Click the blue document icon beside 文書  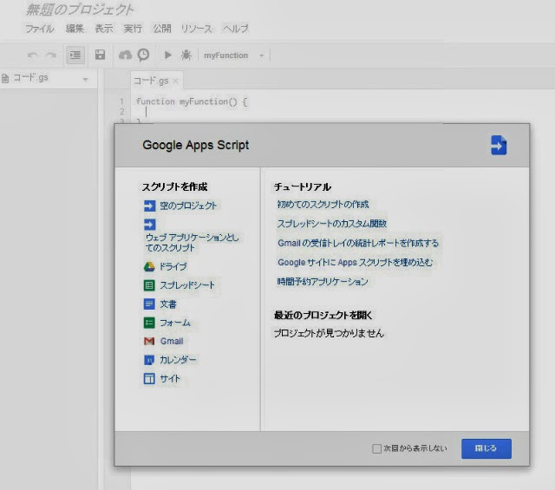pyautogui.click(x=149, y=304)
